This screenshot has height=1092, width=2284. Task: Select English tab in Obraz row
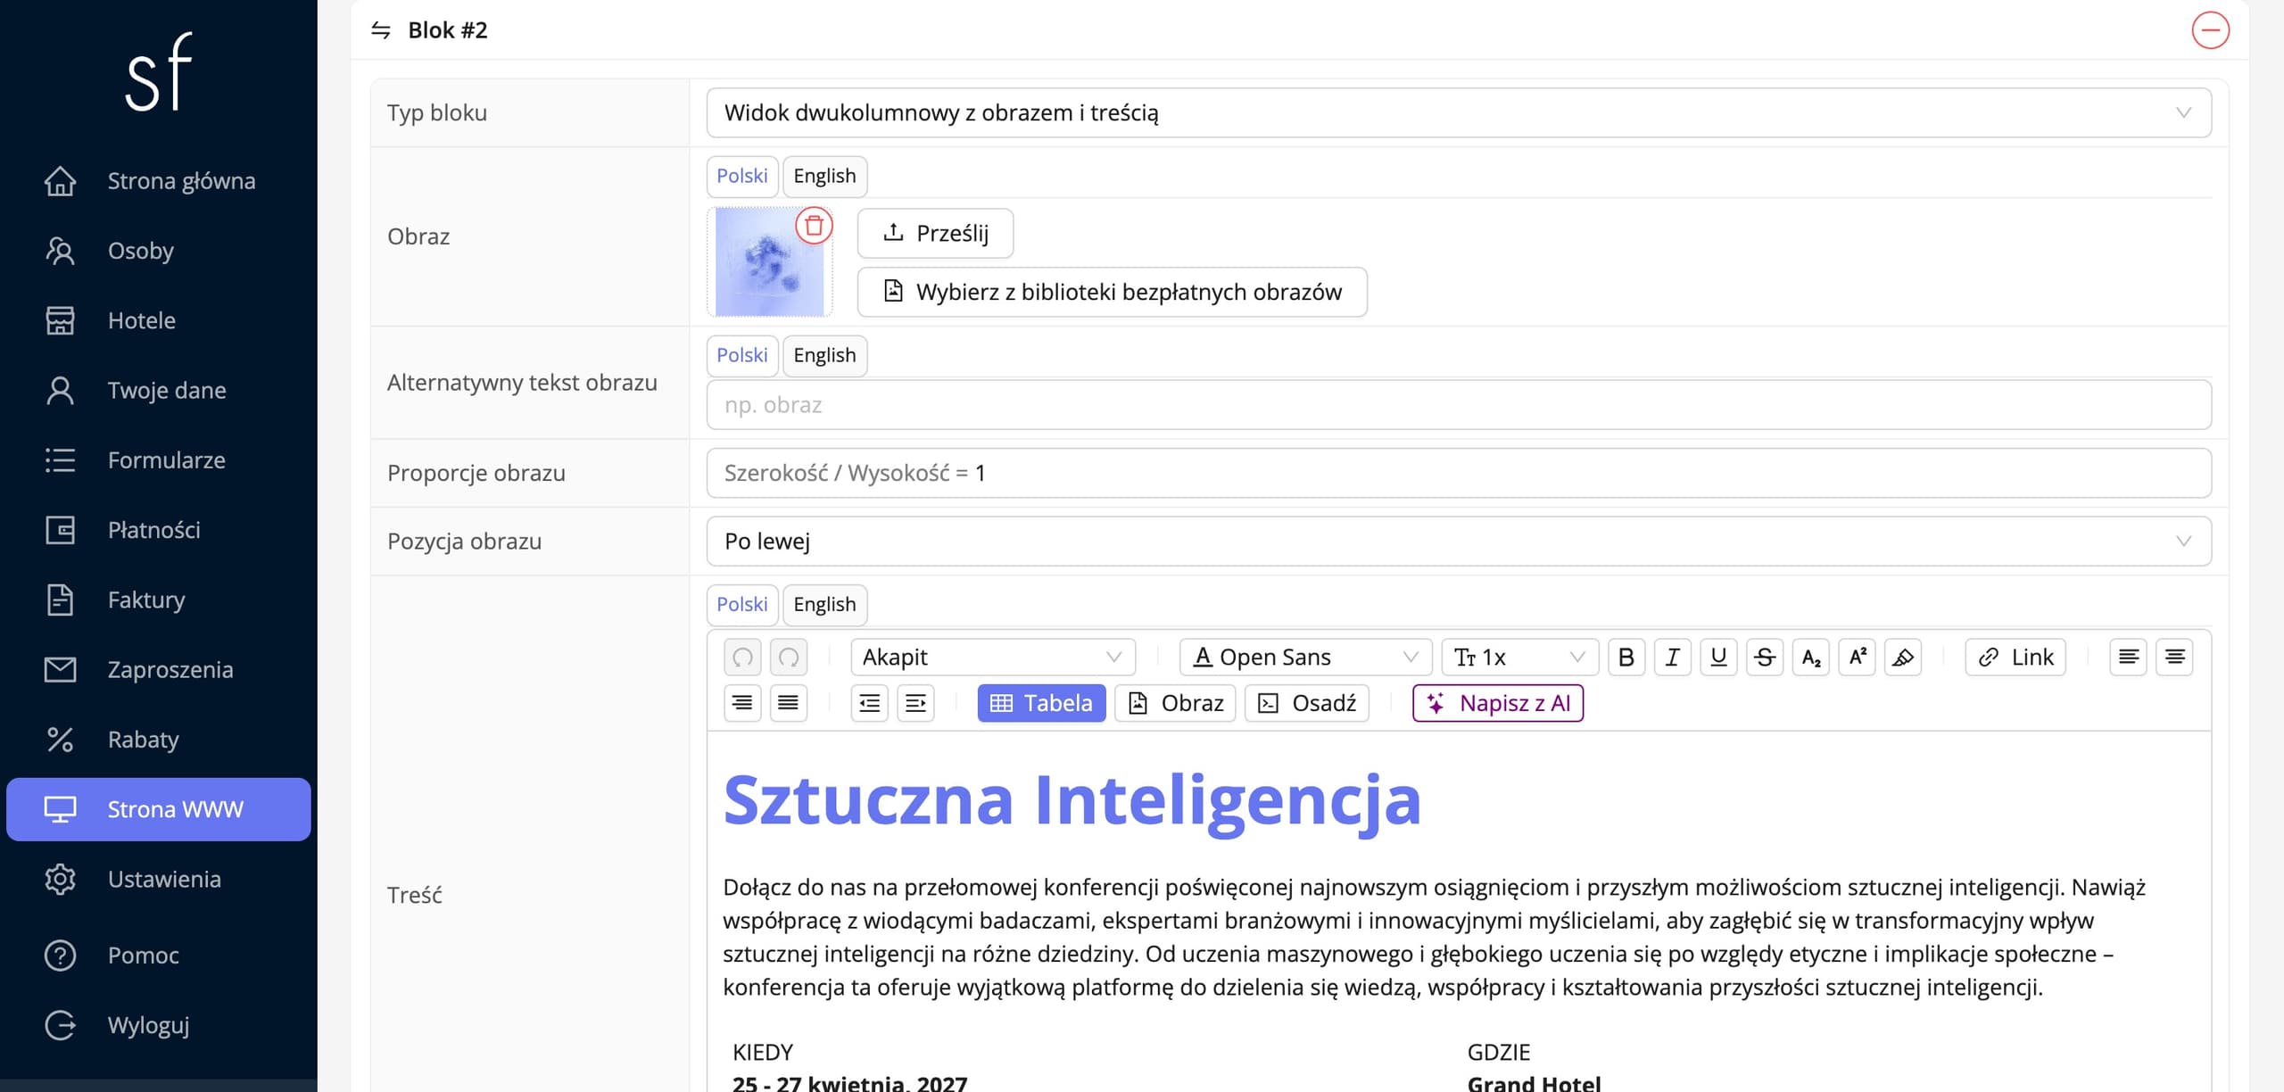[x=824, y=176]
